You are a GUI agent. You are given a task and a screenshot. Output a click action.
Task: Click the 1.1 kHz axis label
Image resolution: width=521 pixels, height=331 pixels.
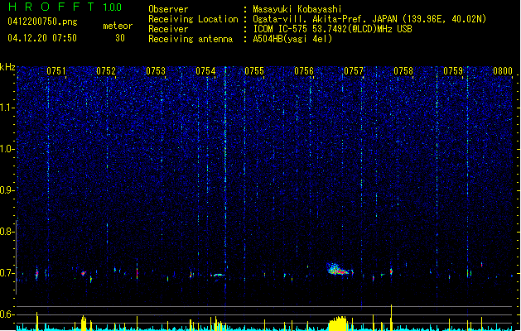pos(7,108)
